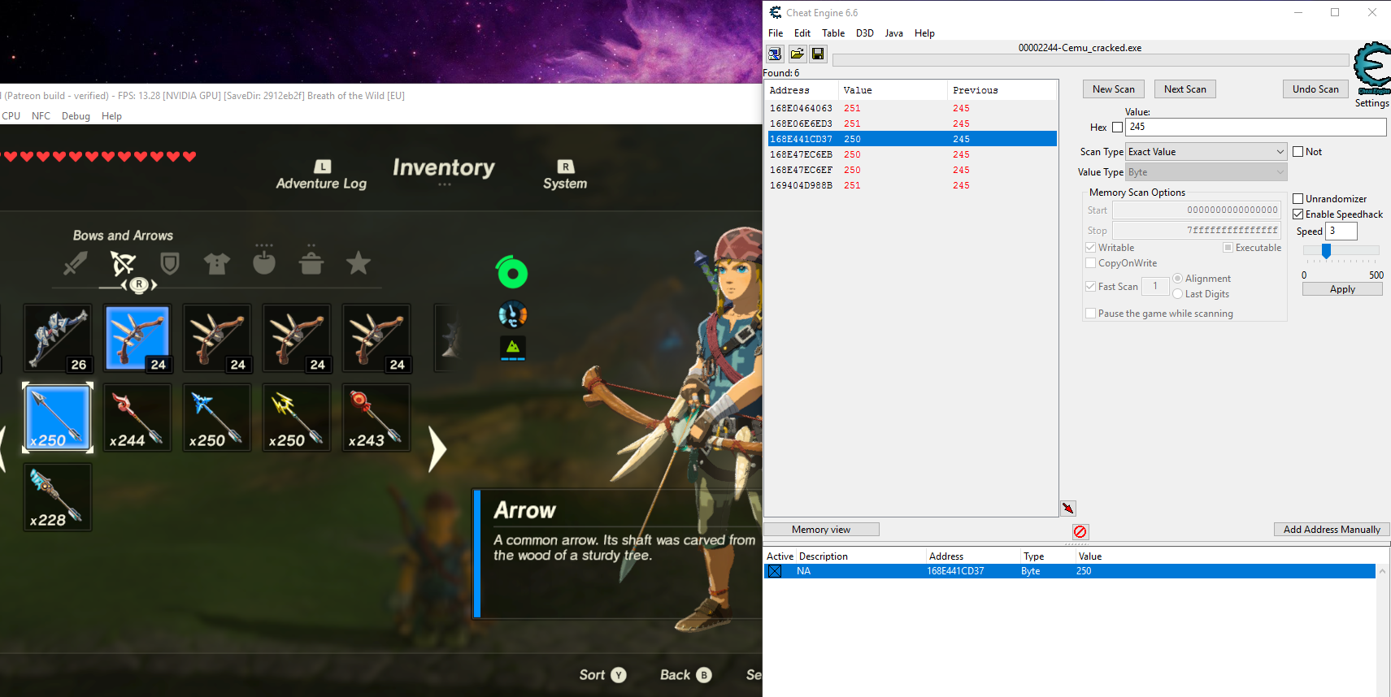Image resolution: width=1391 pixels, height=697 pixels.
Task: Open the Value Type dropdown
Action: tap(1206, 172)
